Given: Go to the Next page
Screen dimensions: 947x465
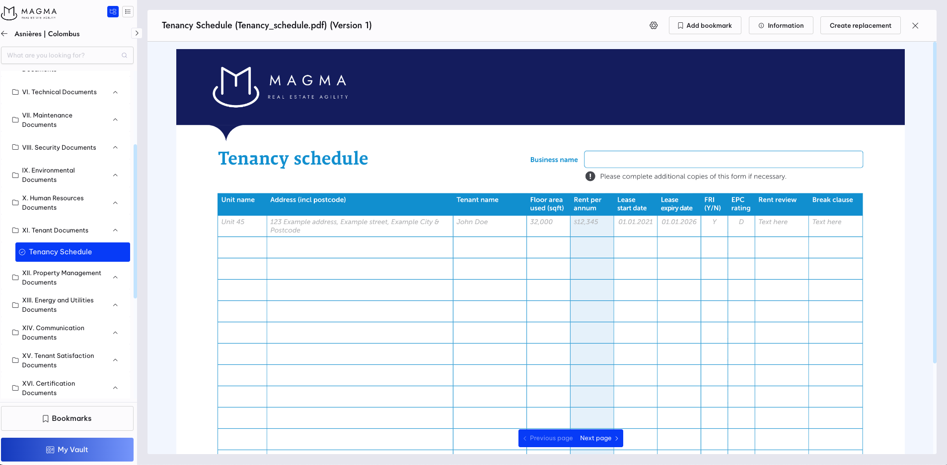Looking at the screenshot, I should (599, 438).
